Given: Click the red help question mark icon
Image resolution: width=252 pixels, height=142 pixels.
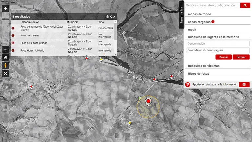Looking at the screenshot, I should pyautogui.click(x=188, y=85).
